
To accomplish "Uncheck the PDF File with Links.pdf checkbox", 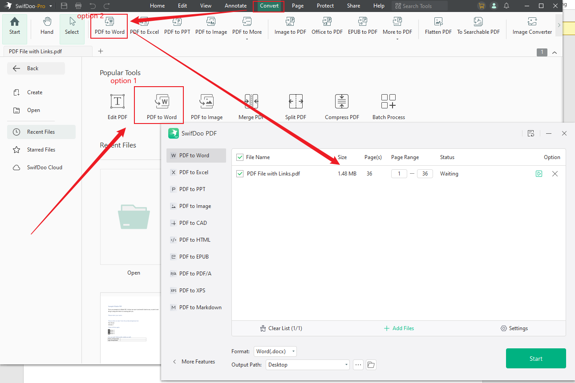I will coord(240,173).
